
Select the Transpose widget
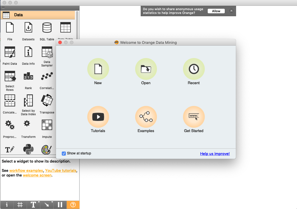(x=47, y=100)
